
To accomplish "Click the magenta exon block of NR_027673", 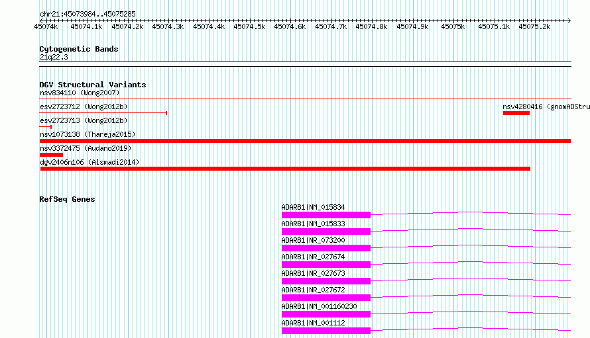I will pyautogui.click(x=326, y=281).
